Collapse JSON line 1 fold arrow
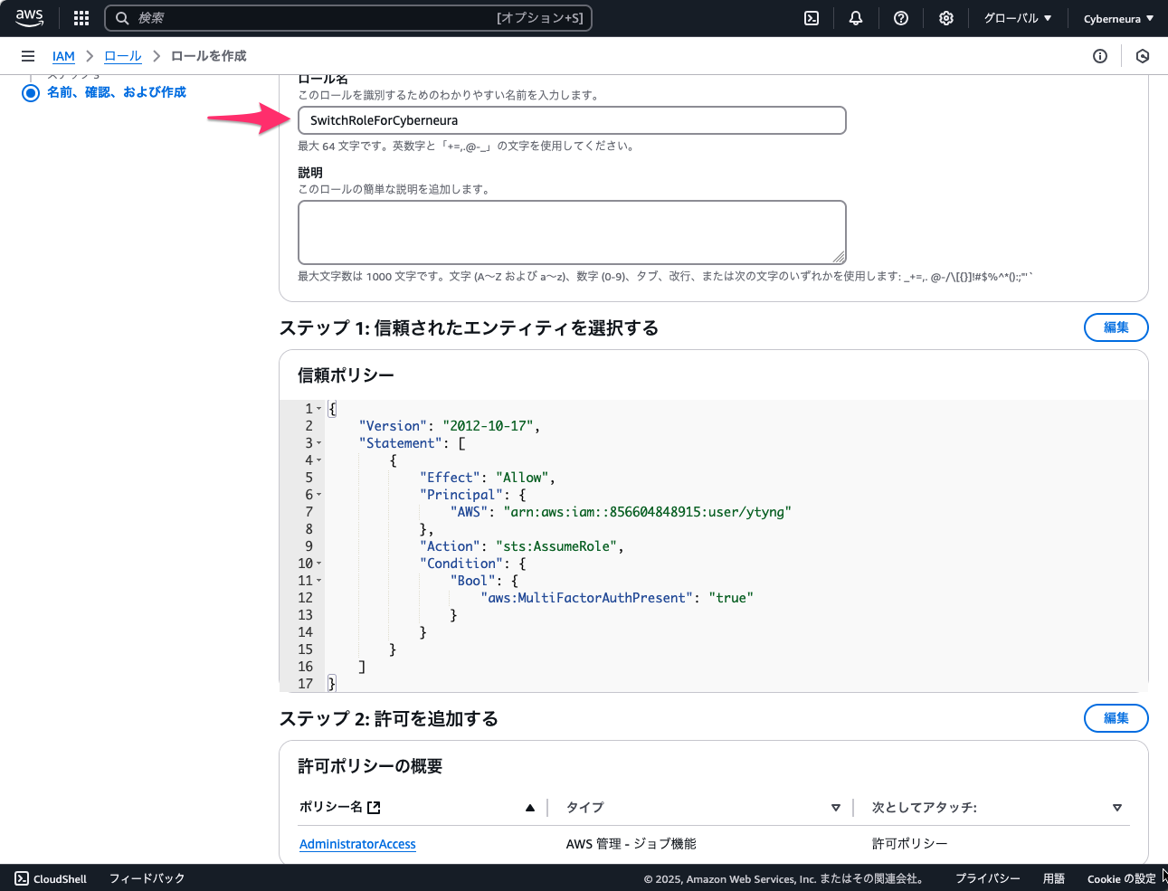1168x891 pixels. click(x=319, y=409)
